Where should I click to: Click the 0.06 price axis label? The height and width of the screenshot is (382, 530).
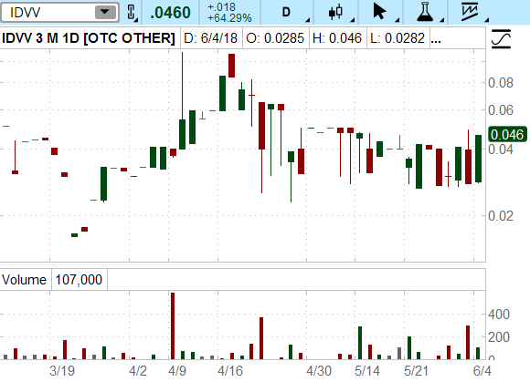point(501,110)
